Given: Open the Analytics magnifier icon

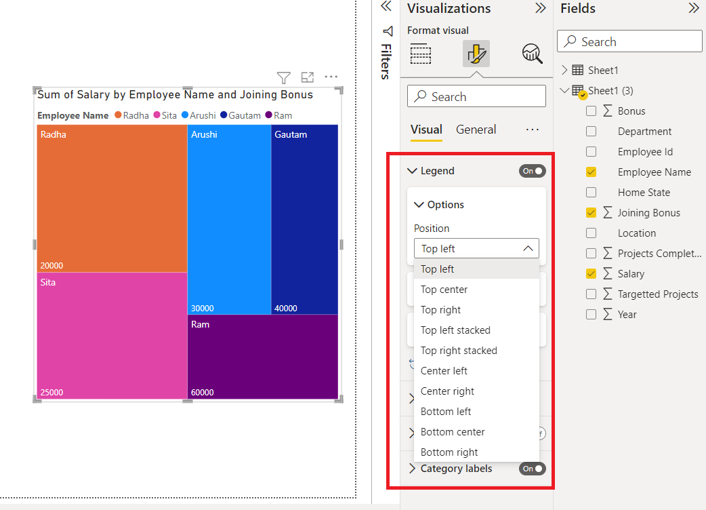Looking at the screenshot, I should (532, 54).
